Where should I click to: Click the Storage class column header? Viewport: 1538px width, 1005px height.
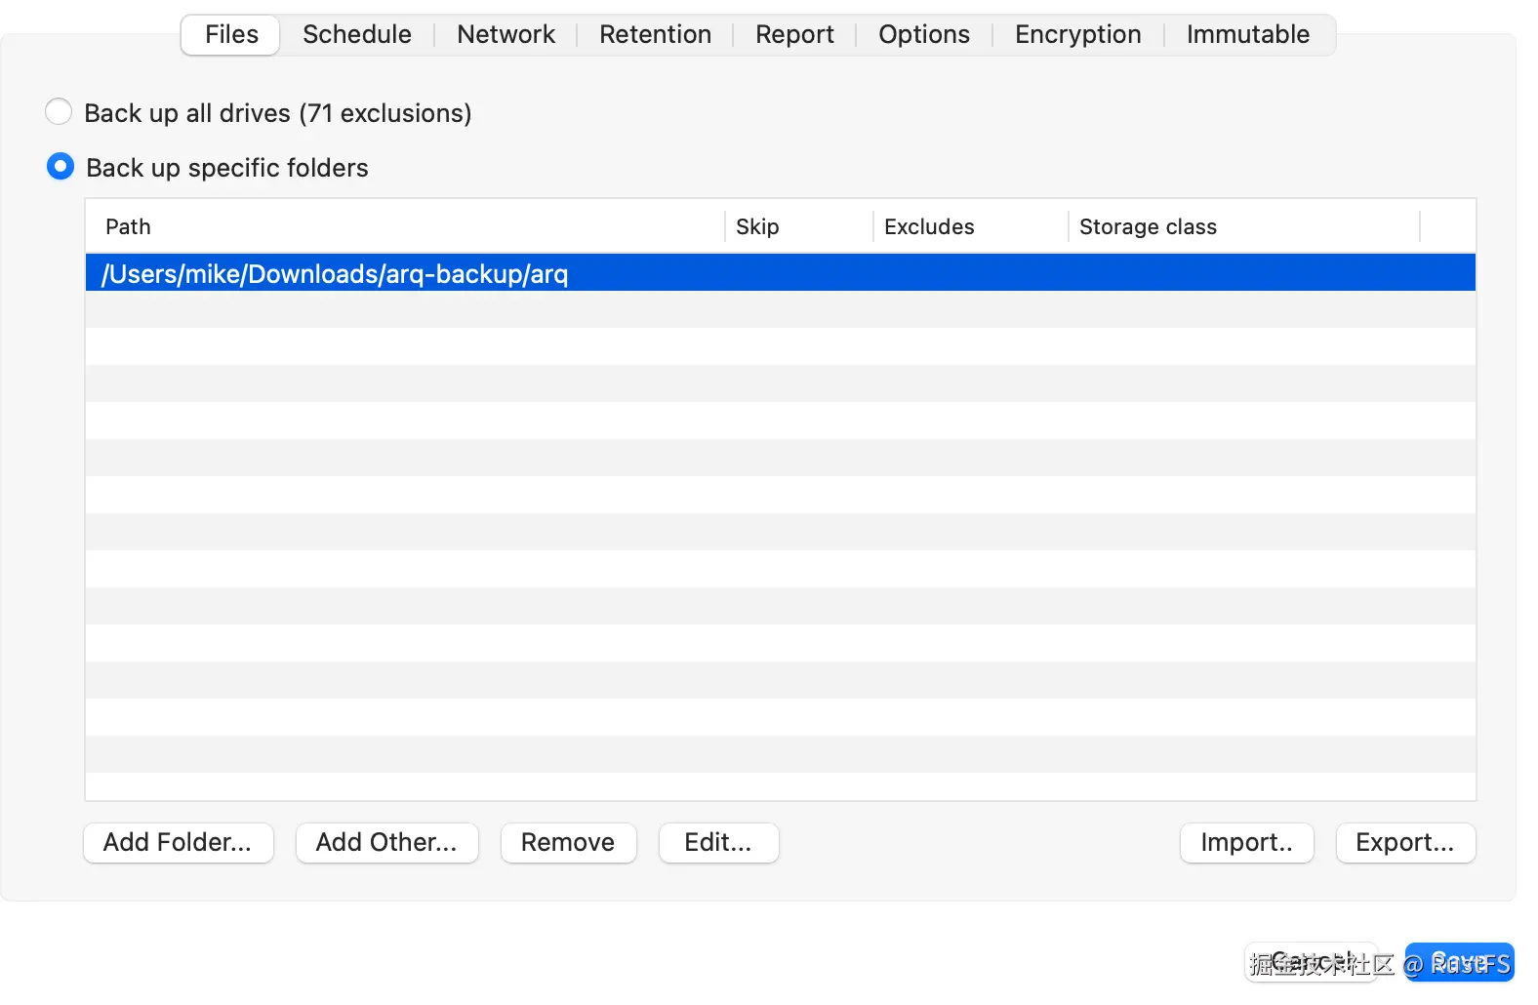(x=1148, y=227)
